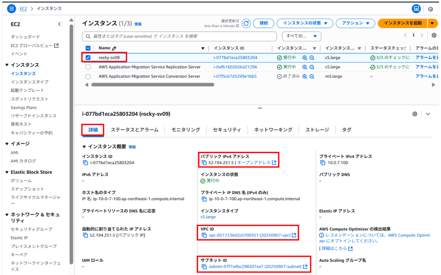Collapse the インスタンス sidebar section
Viewport: 441px width, 275px height.
[x=7, y=65]
